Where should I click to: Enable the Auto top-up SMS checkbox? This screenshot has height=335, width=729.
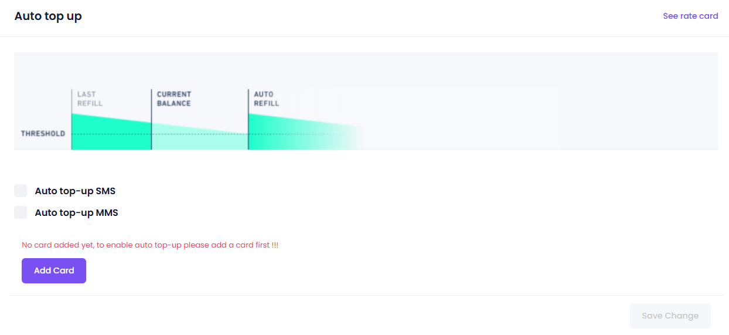[x=21, y=191]
